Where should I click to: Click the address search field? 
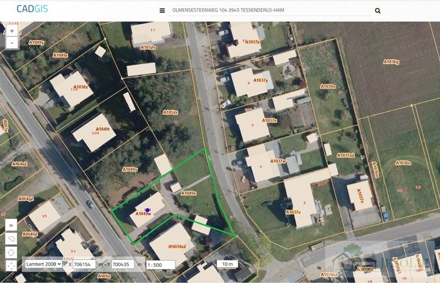269,10
